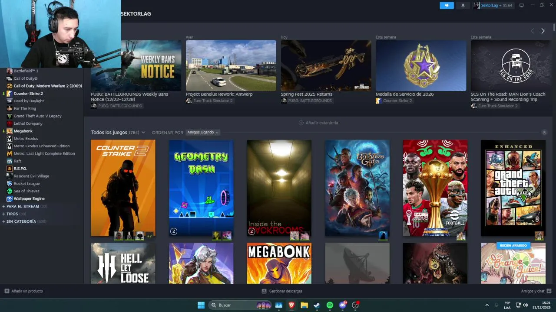The height and width of the screenshot is (312, 556).
Task: Click Sea of Thieves sidebar icon
Action: [x=9, y=191]
